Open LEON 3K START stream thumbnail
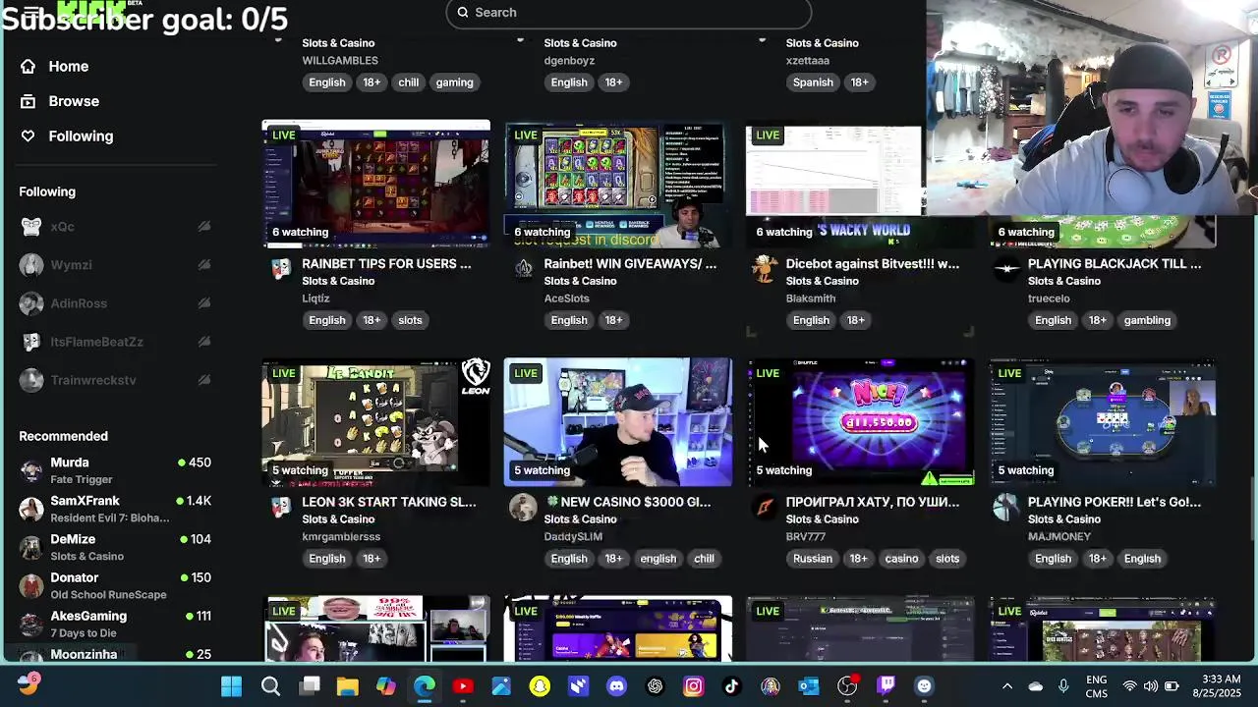 [x=375, y=422]
